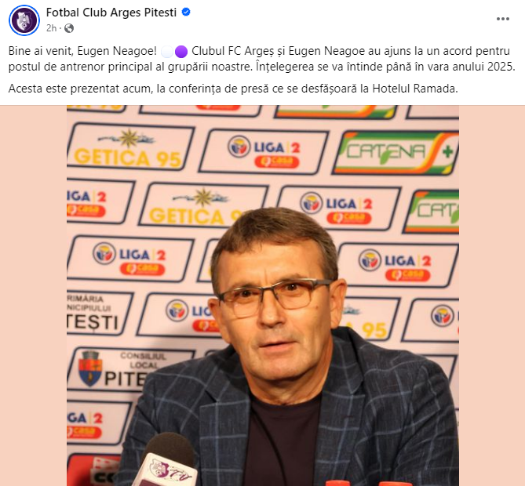Click the Pitesti coat of arms in the photo
Image resolution: width=525 pixels, height=486 pixels.
click(x=89, y=368)
